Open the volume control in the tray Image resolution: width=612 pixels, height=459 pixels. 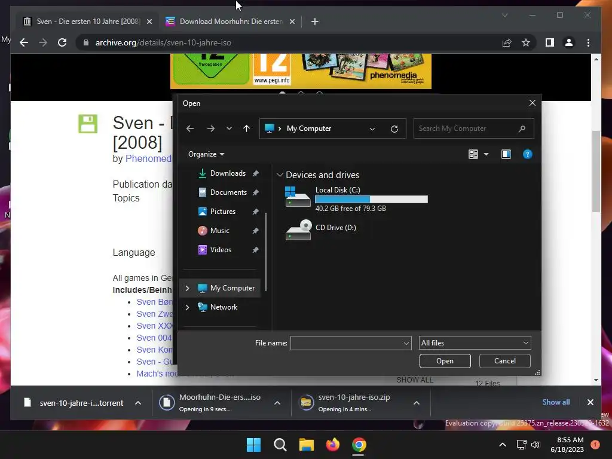click(535, 445)
